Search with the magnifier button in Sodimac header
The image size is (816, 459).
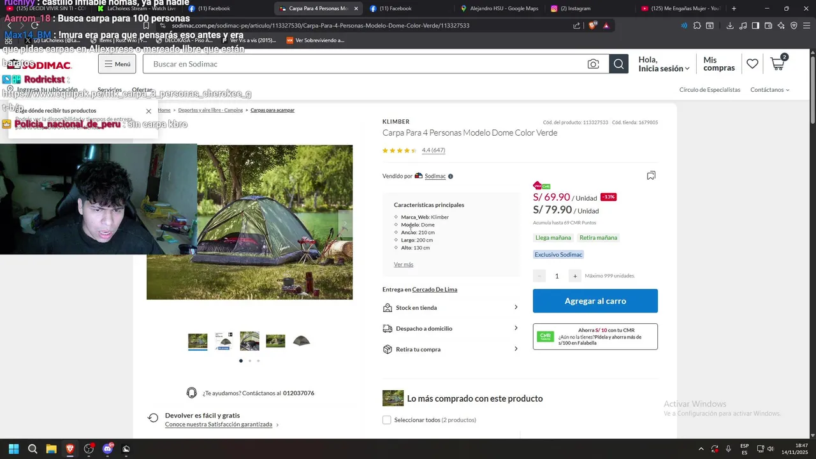tap(618, 64)
